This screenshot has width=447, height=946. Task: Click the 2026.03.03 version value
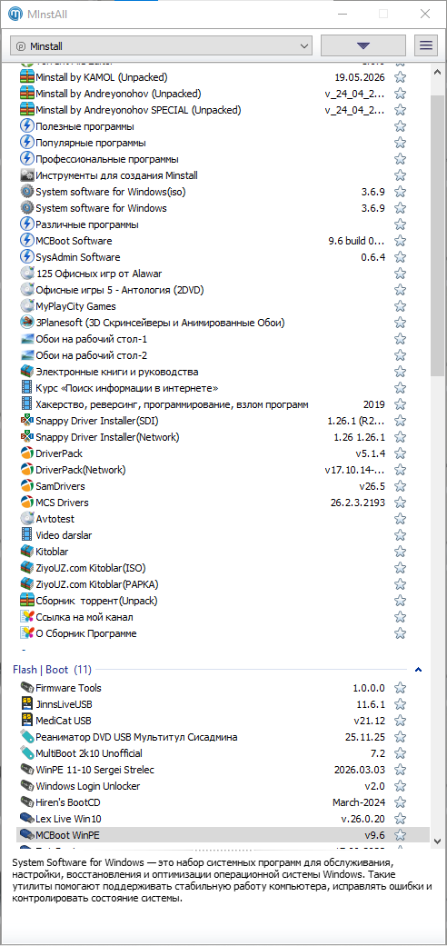[360, 770]
